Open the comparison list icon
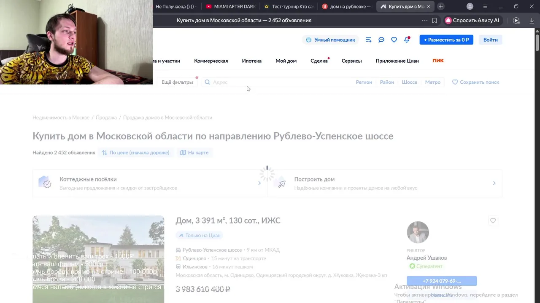 pos(368,40)
